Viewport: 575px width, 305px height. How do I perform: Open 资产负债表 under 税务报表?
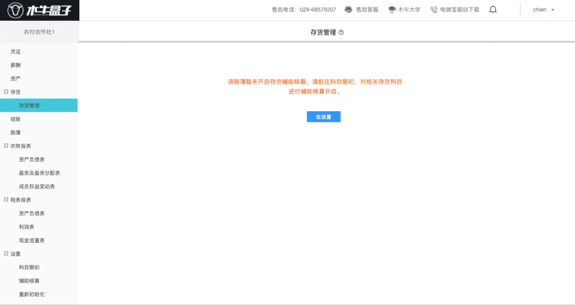[31, 213]
